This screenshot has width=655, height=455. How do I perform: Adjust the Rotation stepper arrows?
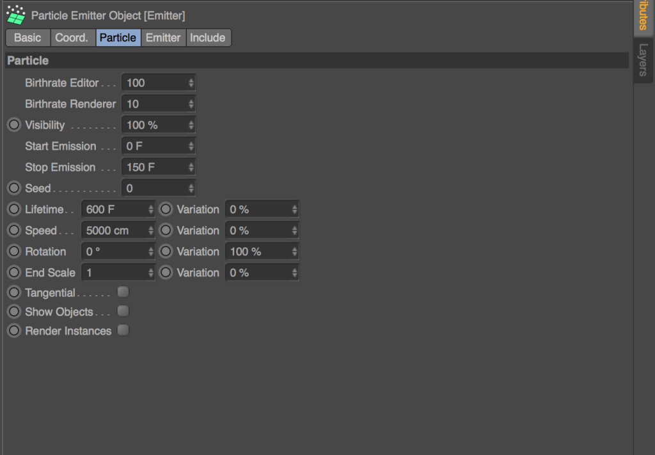(151, 251)
